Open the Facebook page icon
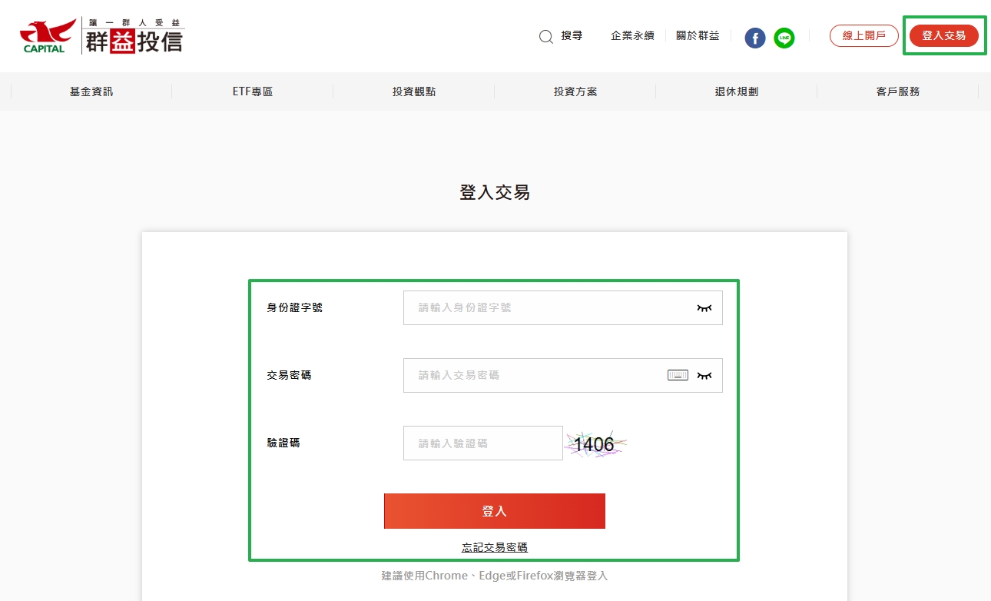 [755, 38]
